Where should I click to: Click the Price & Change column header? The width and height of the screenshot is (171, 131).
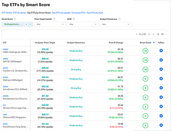(x=116, y=43)
